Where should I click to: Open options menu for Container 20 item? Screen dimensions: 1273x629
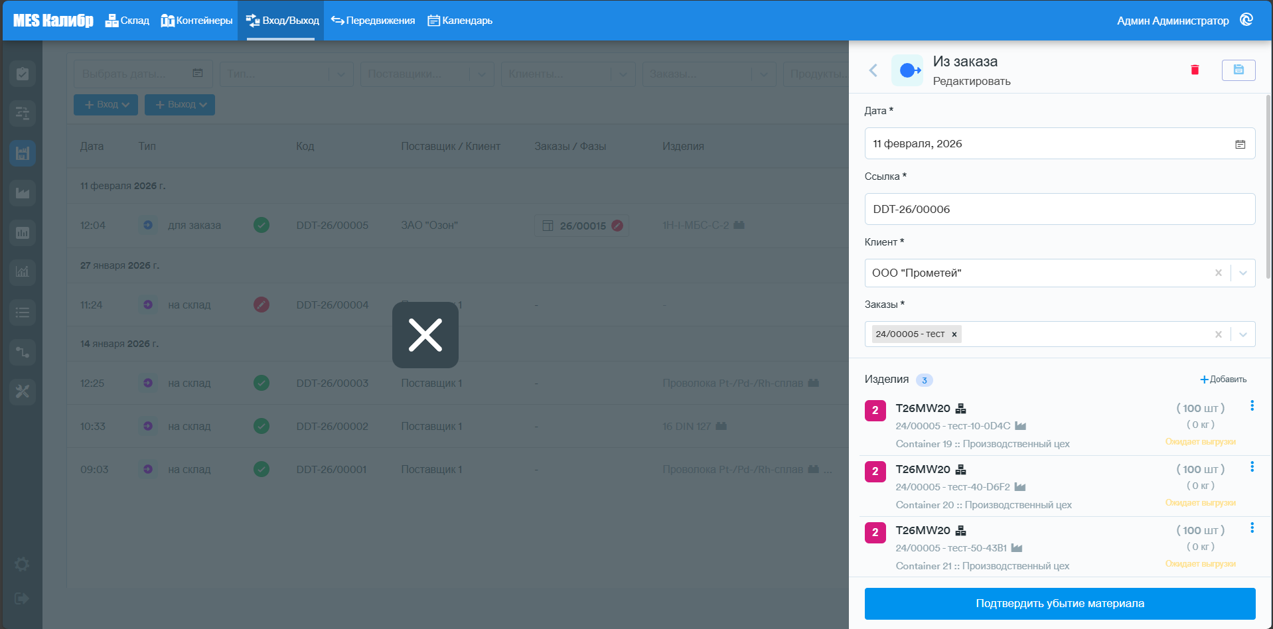1252,466
